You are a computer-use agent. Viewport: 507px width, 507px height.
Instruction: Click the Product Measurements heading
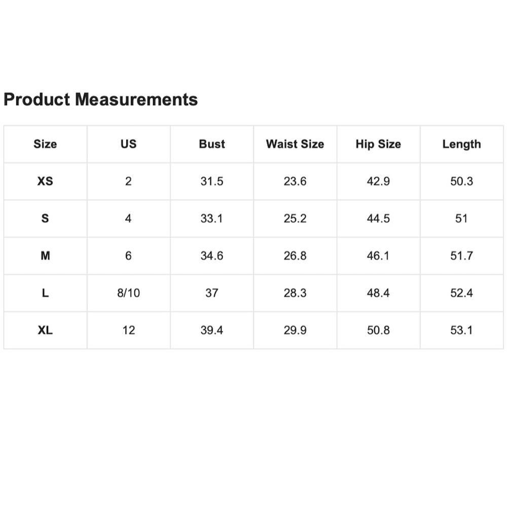pyautogui.click(x=100, y=99)
